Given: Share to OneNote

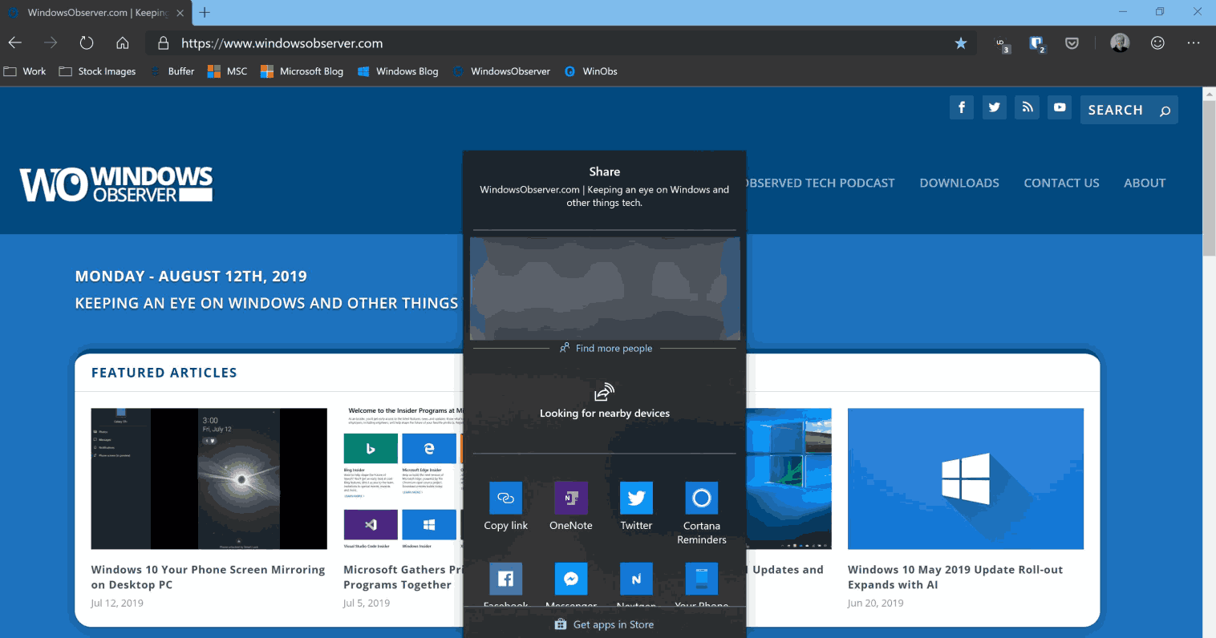Looking at the screenshot, I should [571, 507].
